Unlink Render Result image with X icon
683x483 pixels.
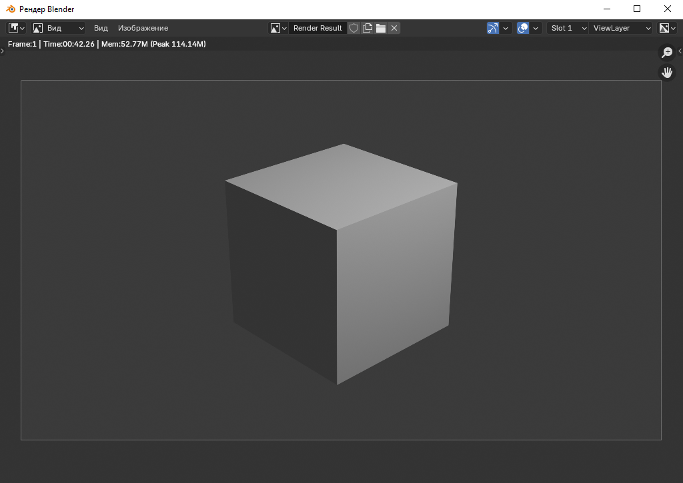coord(394,28)
